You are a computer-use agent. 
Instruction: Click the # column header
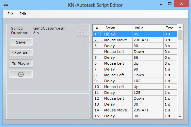tap(98, 28)
